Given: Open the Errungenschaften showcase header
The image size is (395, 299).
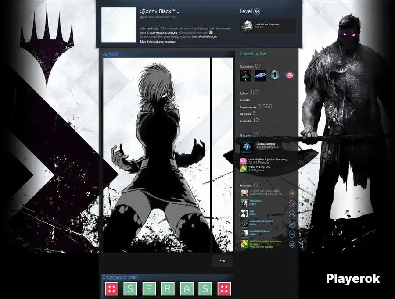Looking at the screenshot, I should pyautogui.click(x=120, y=277).
